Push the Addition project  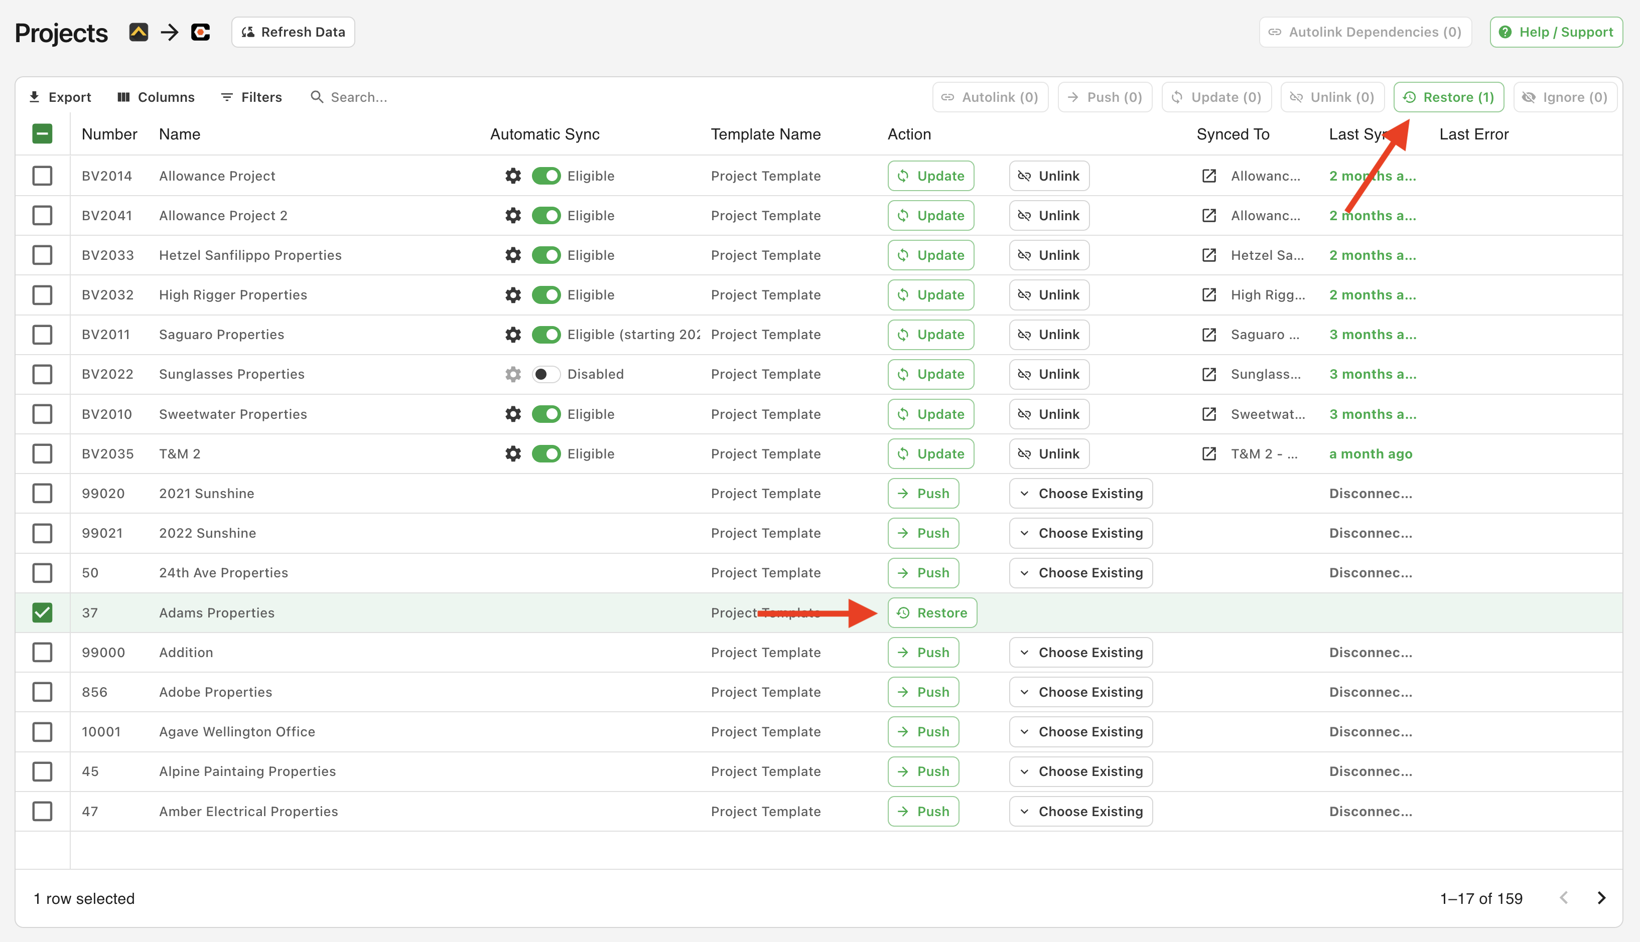(923, 652)
